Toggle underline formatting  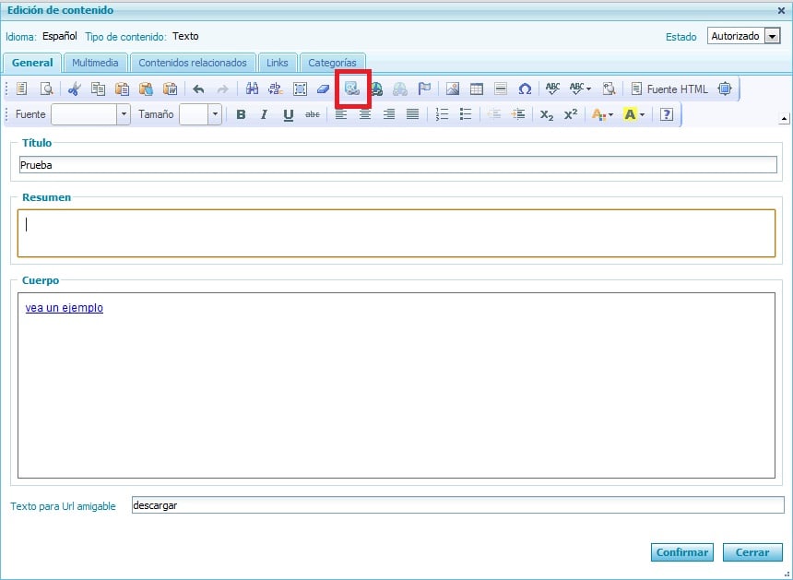tap(289, 114)
